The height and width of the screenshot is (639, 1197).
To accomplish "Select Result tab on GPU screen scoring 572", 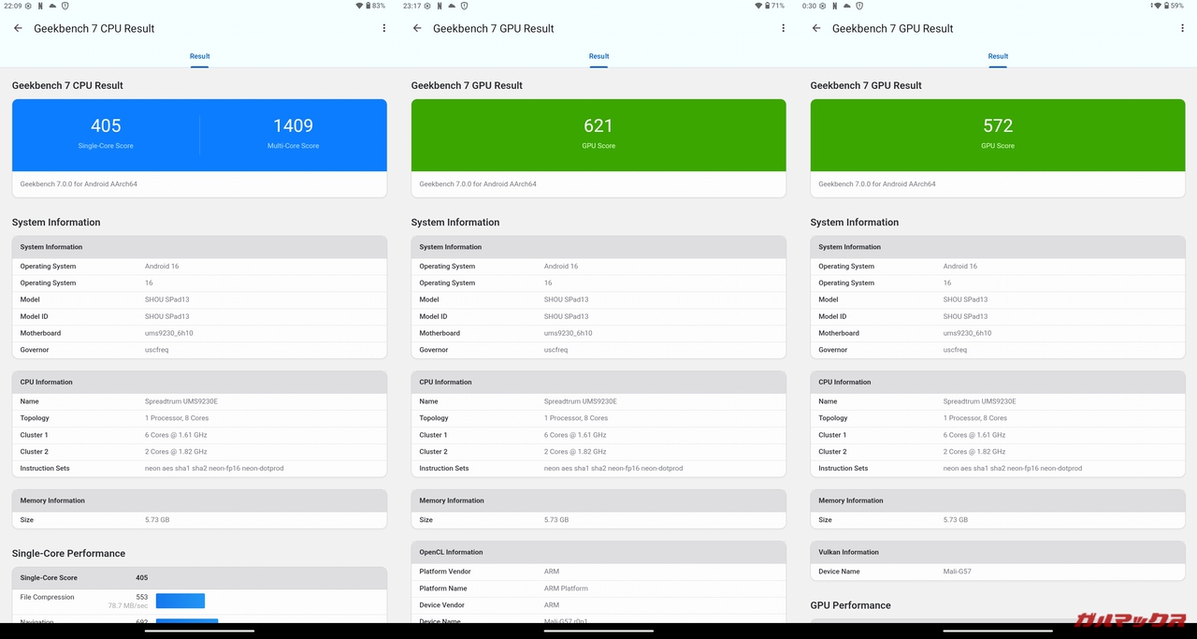I will click(998, 56).
